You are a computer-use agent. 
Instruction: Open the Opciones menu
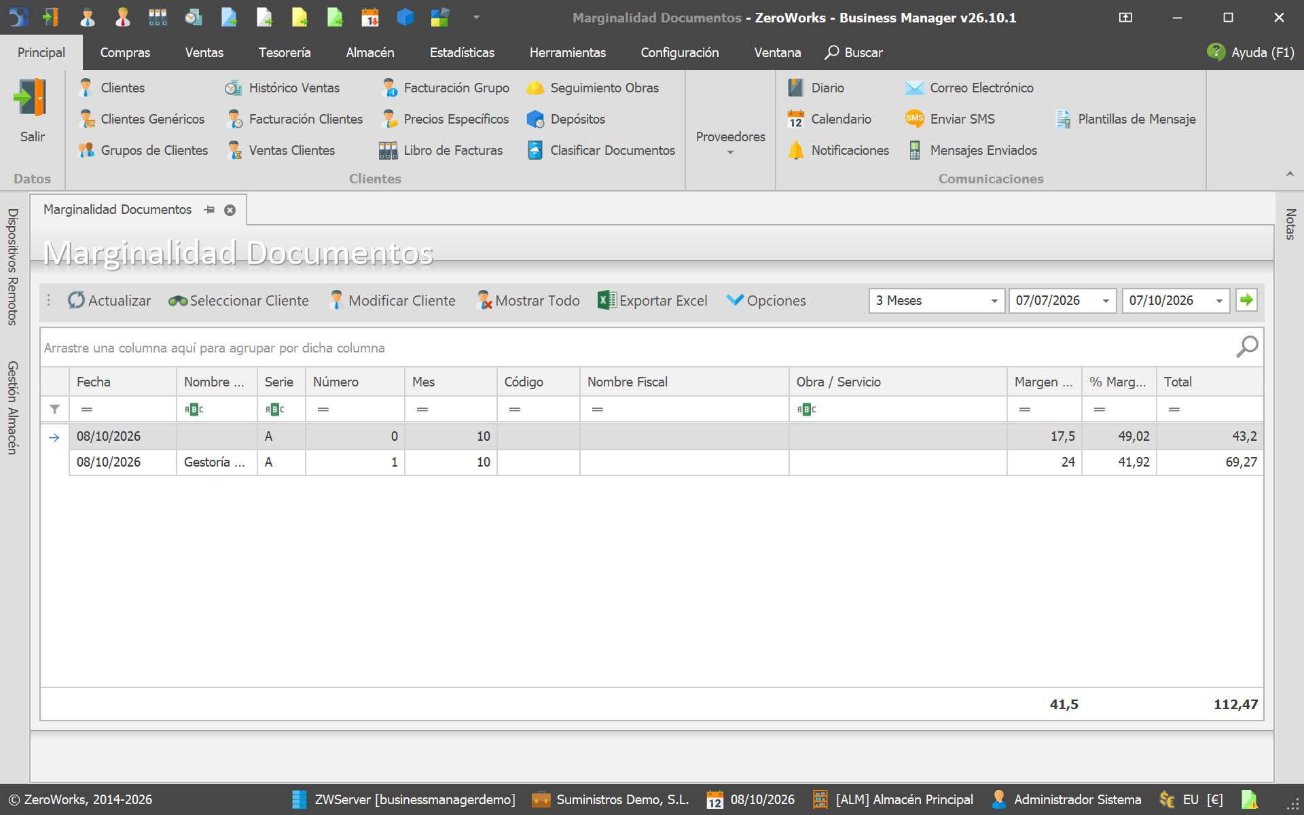(x=766, y=300)
